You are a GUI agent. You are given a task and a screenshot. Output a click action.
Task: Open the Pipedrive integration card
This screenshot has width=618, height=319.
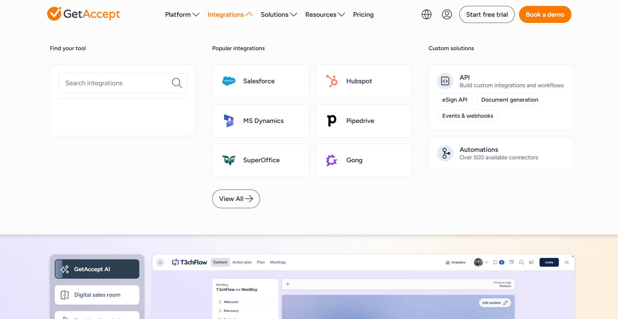click(x=364, y=121)
